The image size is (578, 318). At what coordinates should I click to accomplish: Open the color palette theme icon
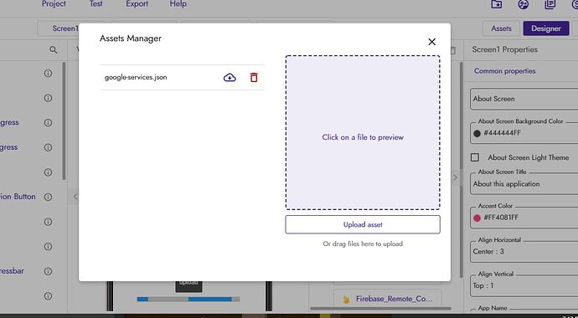524,4
